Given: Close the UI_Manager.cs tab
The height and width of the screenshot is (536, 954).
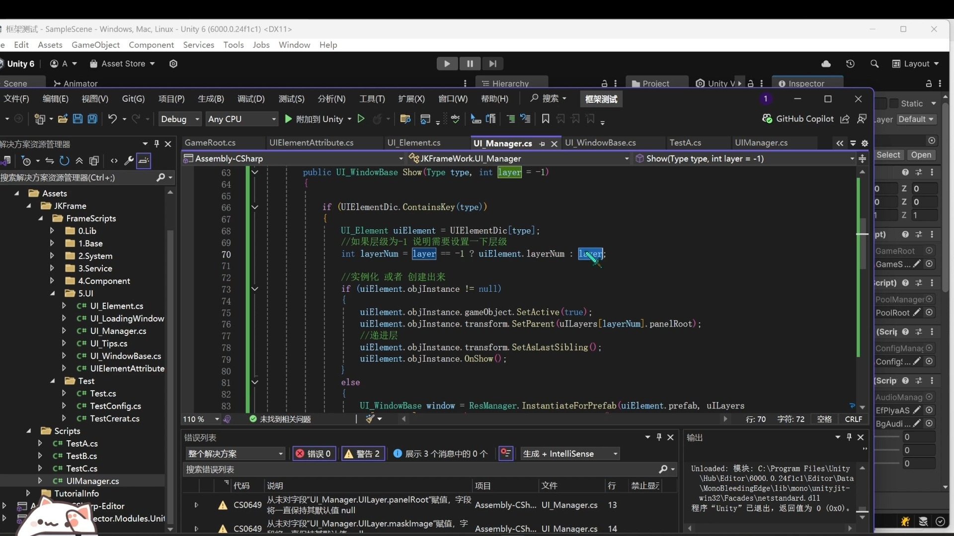Looking at the screenshot, I should click(554, 143).
